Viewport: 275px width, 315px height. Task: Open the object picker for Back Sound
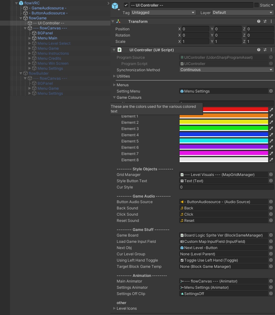click(x=271, y=208)
